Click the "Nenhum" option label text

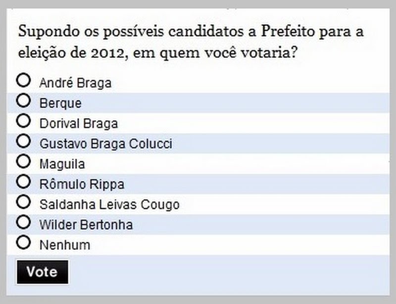65,245
